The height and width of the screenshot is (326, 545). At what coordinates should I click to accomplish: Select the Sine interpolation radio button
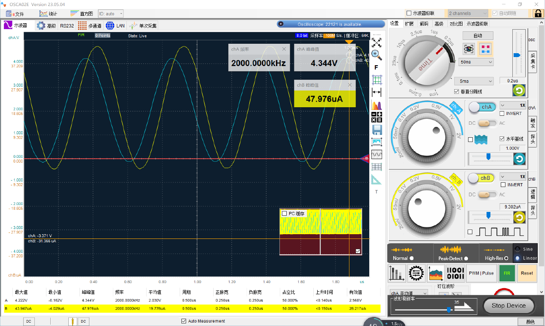click(517, 249)
